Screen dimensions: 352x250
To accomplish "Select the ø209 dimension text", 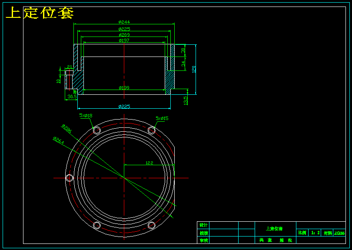I will pos(124,35).
